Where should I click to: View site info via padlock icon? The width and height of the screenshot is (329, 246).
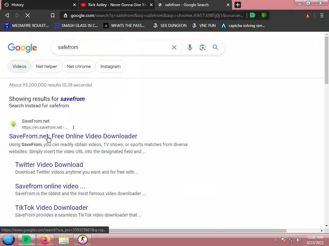[x=66, y=15]
